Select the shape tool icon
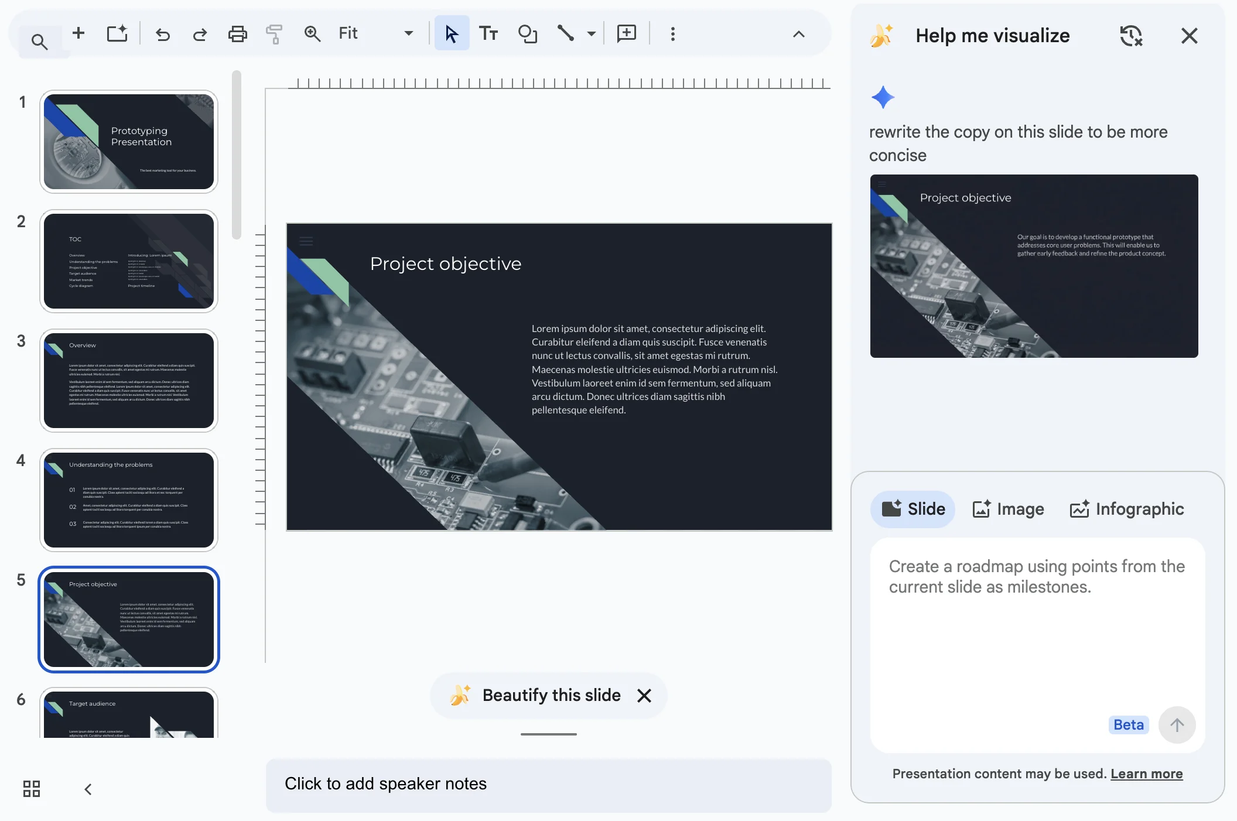1237x821 pixels. pos(527,34)
